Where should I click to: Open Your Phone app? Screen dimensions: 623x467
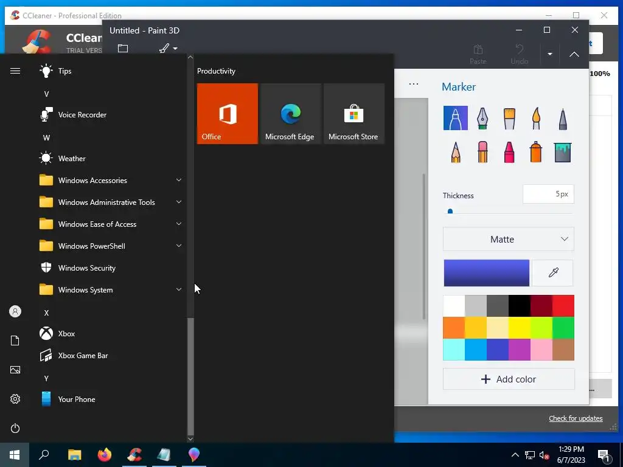coord(111,399)
